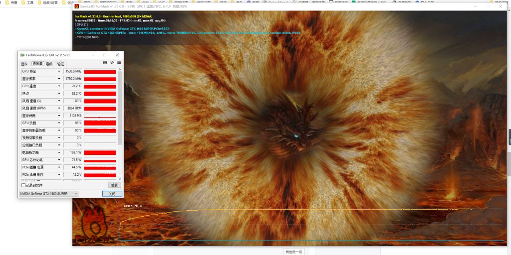This screenshot has height=255, width=511.
Task: Click the 关闭 button in GPU-Z
Action: click(112, 193)
